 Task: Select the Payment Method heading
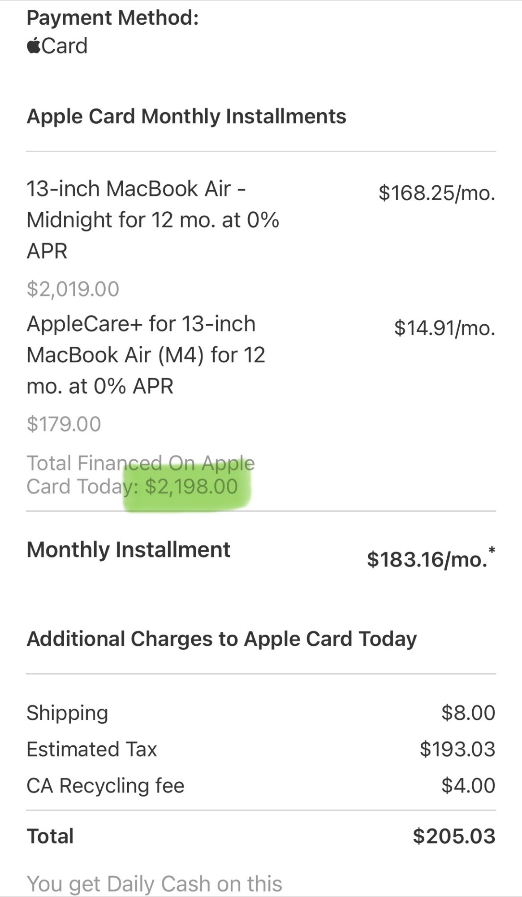pyautogui.click(x=112, y=18)
